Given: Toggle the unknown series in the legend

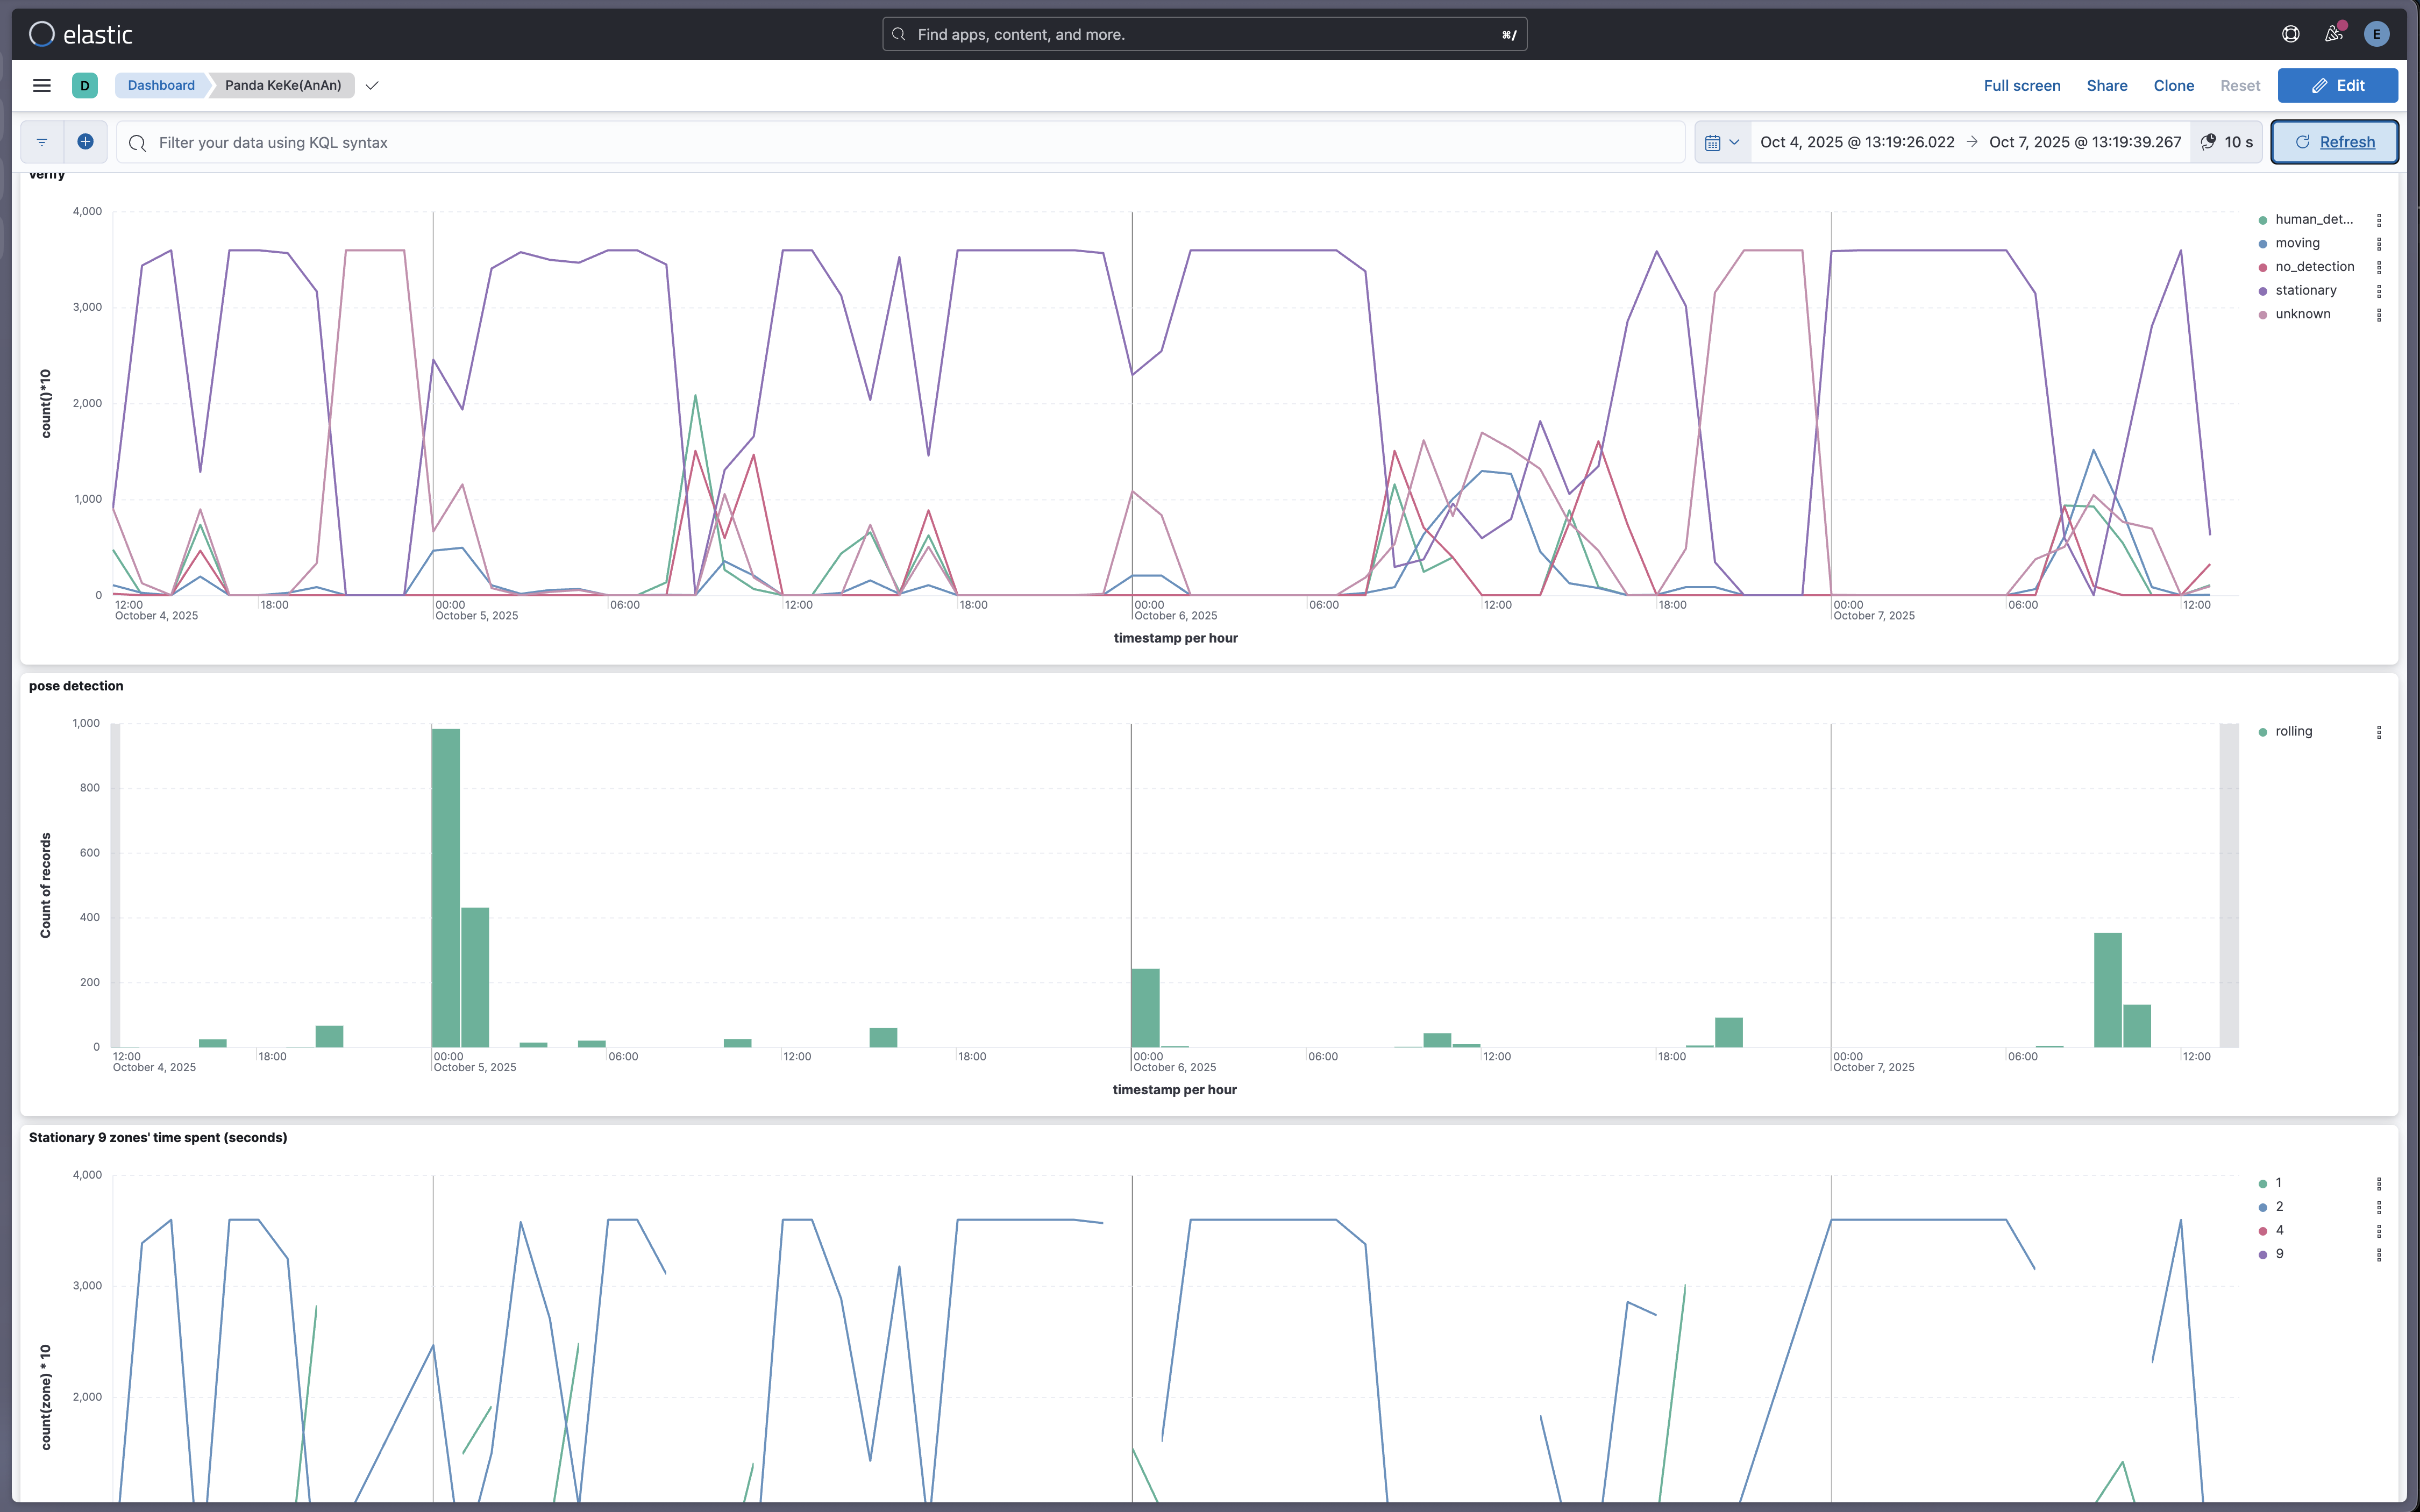Looking at the screenshot, I should [2302, 314].
